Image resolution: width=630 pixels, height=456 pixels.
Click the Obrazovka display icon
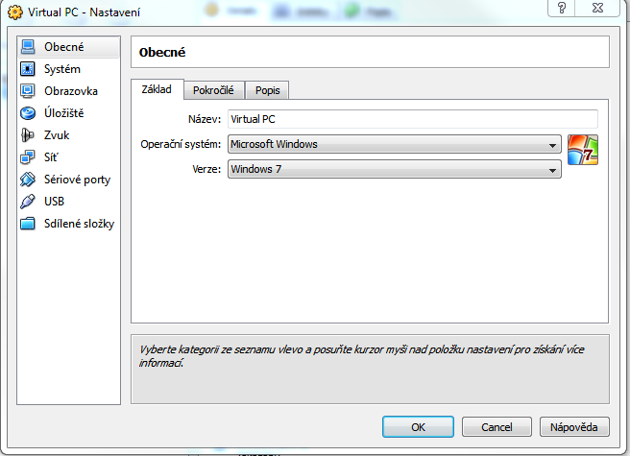coord(28,91)
